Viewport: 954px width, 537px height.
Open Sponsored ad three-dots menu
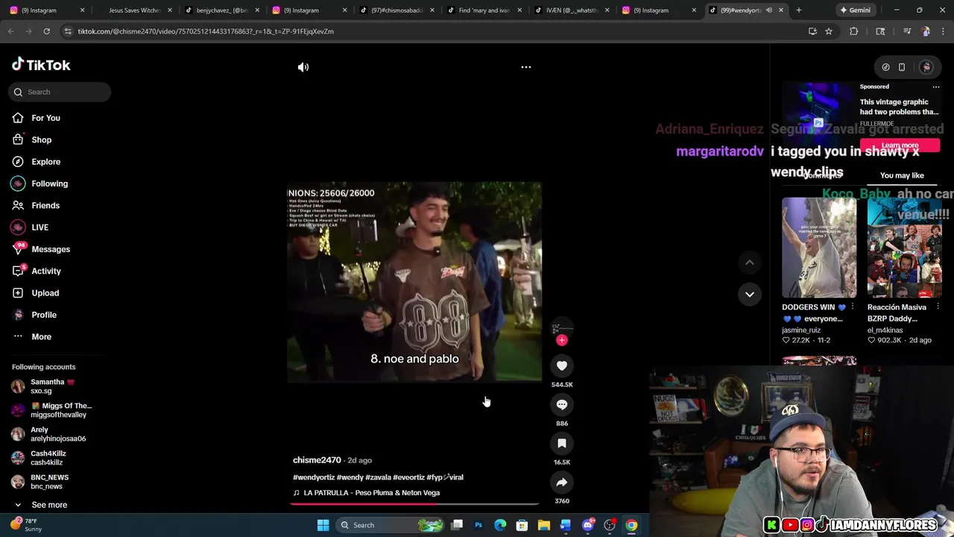point(936,87)
